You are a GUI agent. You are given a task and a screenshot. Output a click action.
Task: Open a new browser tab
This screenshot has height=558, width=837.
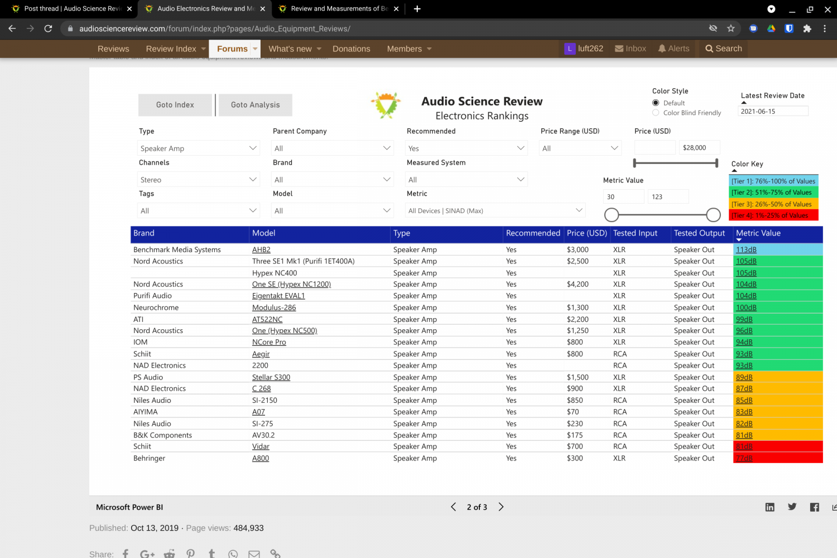417,8
